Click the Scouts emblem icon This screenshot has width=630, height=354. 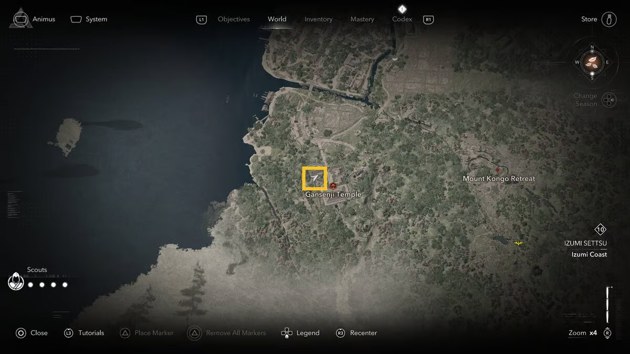point(16,282)
